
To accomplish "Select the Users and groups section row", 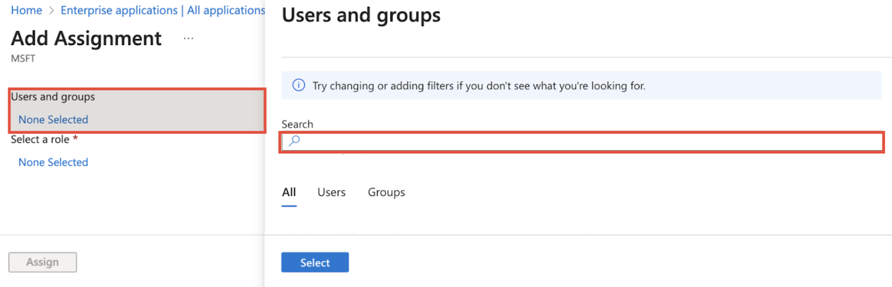I will pyautogui.click(x=137, y=110).
